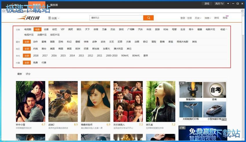
Task: Click the home icon in address bar
Action: pyautogui.click(x=3, y=11)
